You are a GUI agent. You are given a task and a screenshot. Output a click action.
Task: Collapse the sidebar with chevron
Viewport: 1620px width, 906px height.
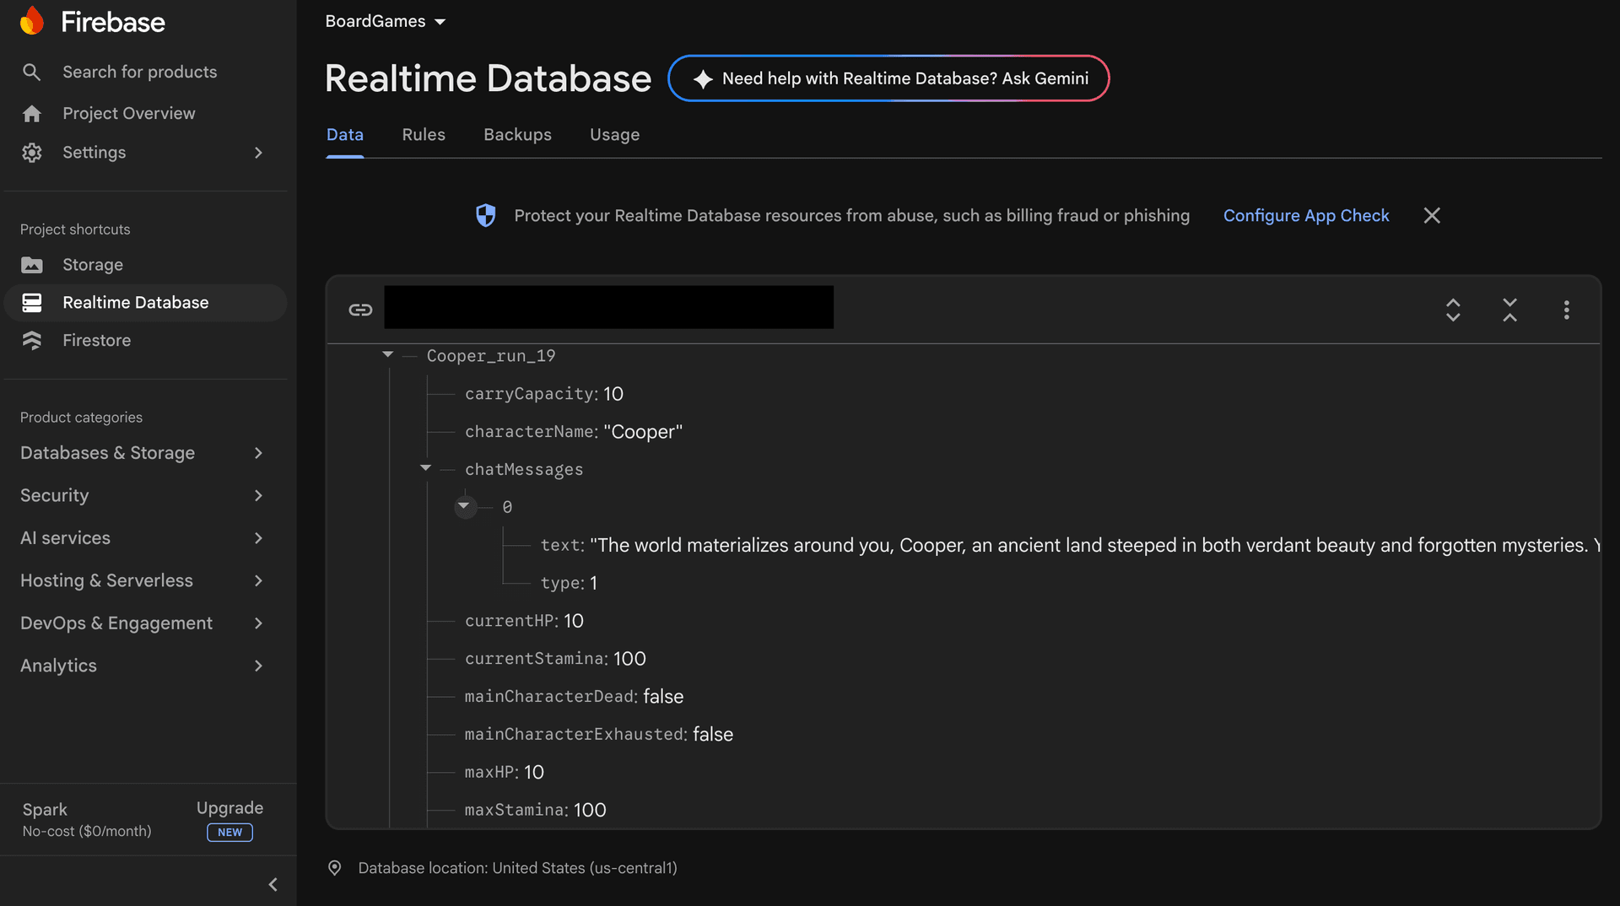pos(273,884)
